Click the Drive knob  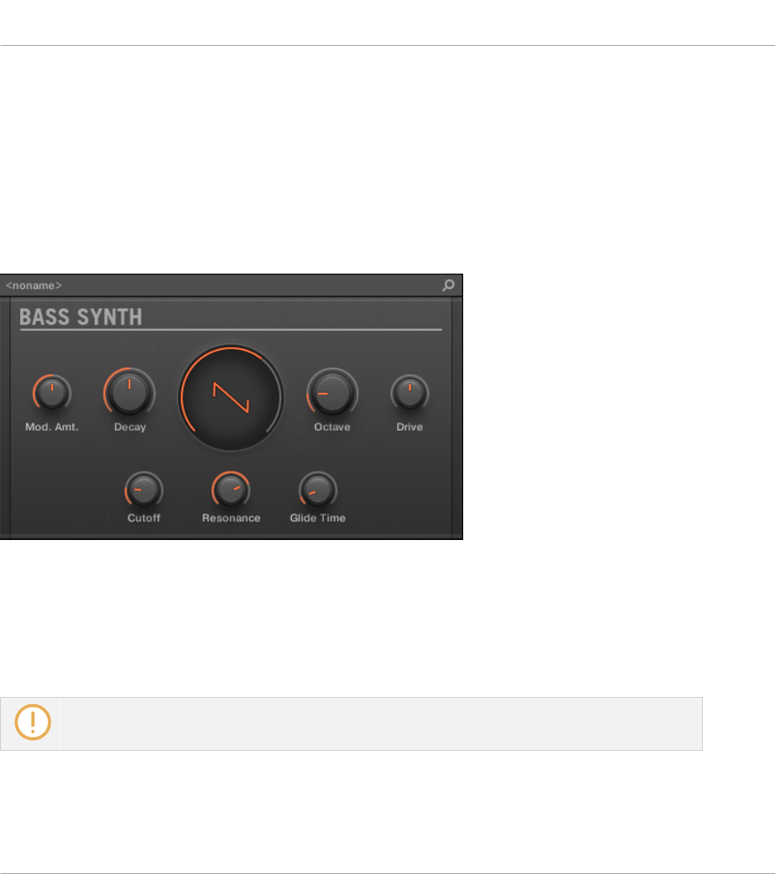tap(409, 393)
